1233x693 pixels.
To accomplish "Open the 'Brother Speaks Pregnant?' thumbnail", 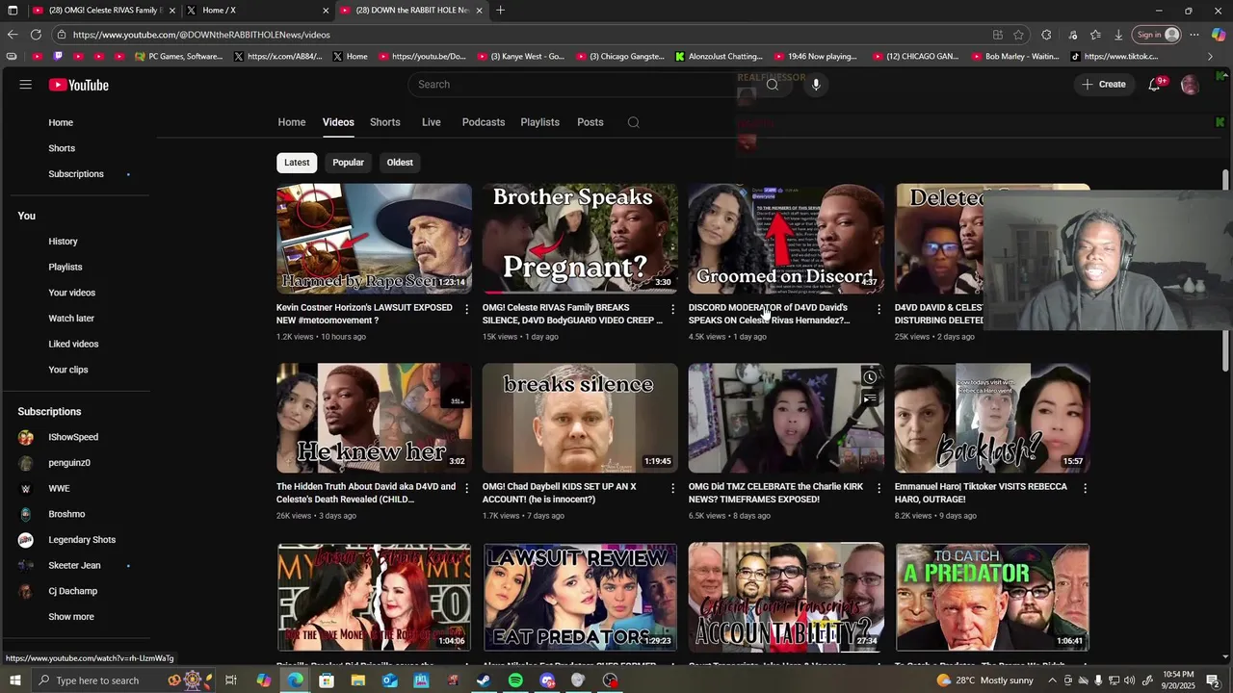I will pyautogui.click(x=580, y=239).
